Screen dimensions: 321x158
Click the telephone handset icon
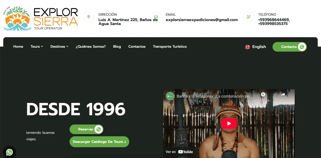(248, 17)
